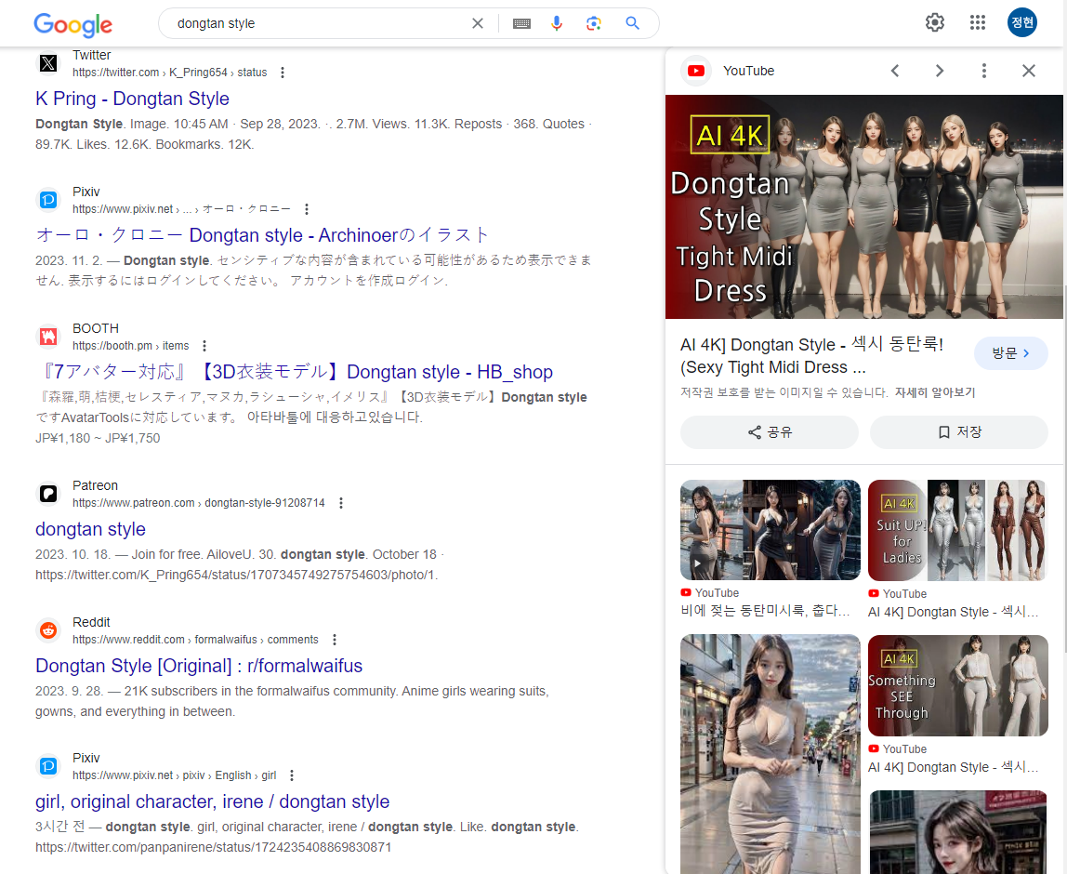
Task: Click the twitter.com K_Pring654 URL text
Action: click(x=170, y=73)
